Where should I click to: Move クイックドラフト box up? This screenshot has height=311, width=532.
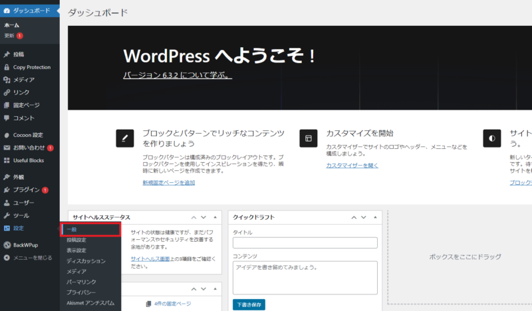click(354, 217)
